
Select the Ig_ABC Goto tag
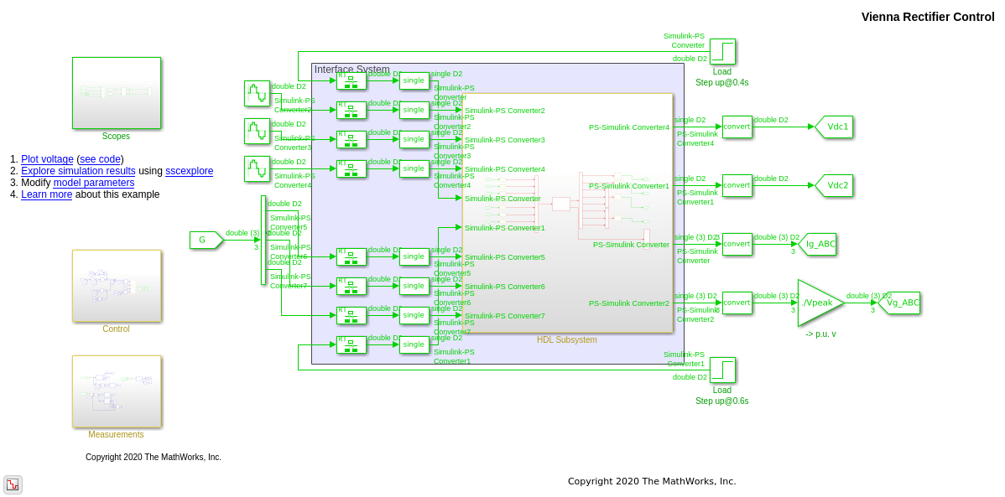[x=817, y=244]
